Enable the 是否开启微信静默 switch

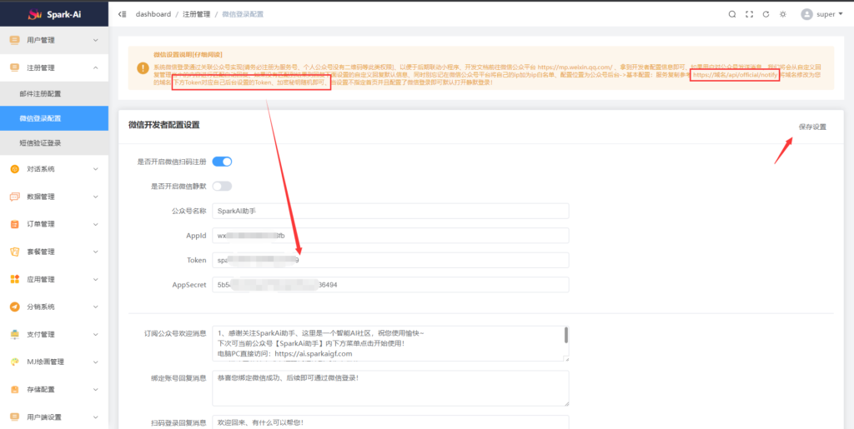click(222, 186)
